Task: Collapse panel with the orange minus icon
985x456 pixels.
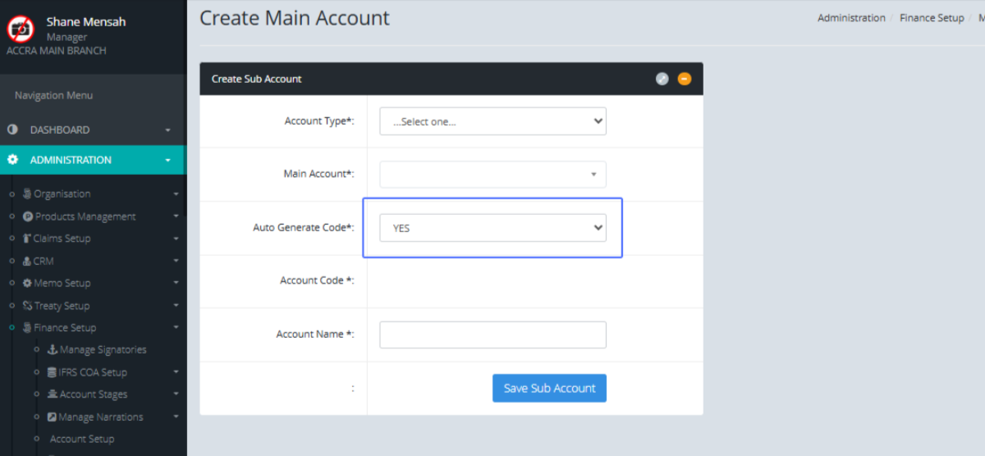Action: point(684,79)
